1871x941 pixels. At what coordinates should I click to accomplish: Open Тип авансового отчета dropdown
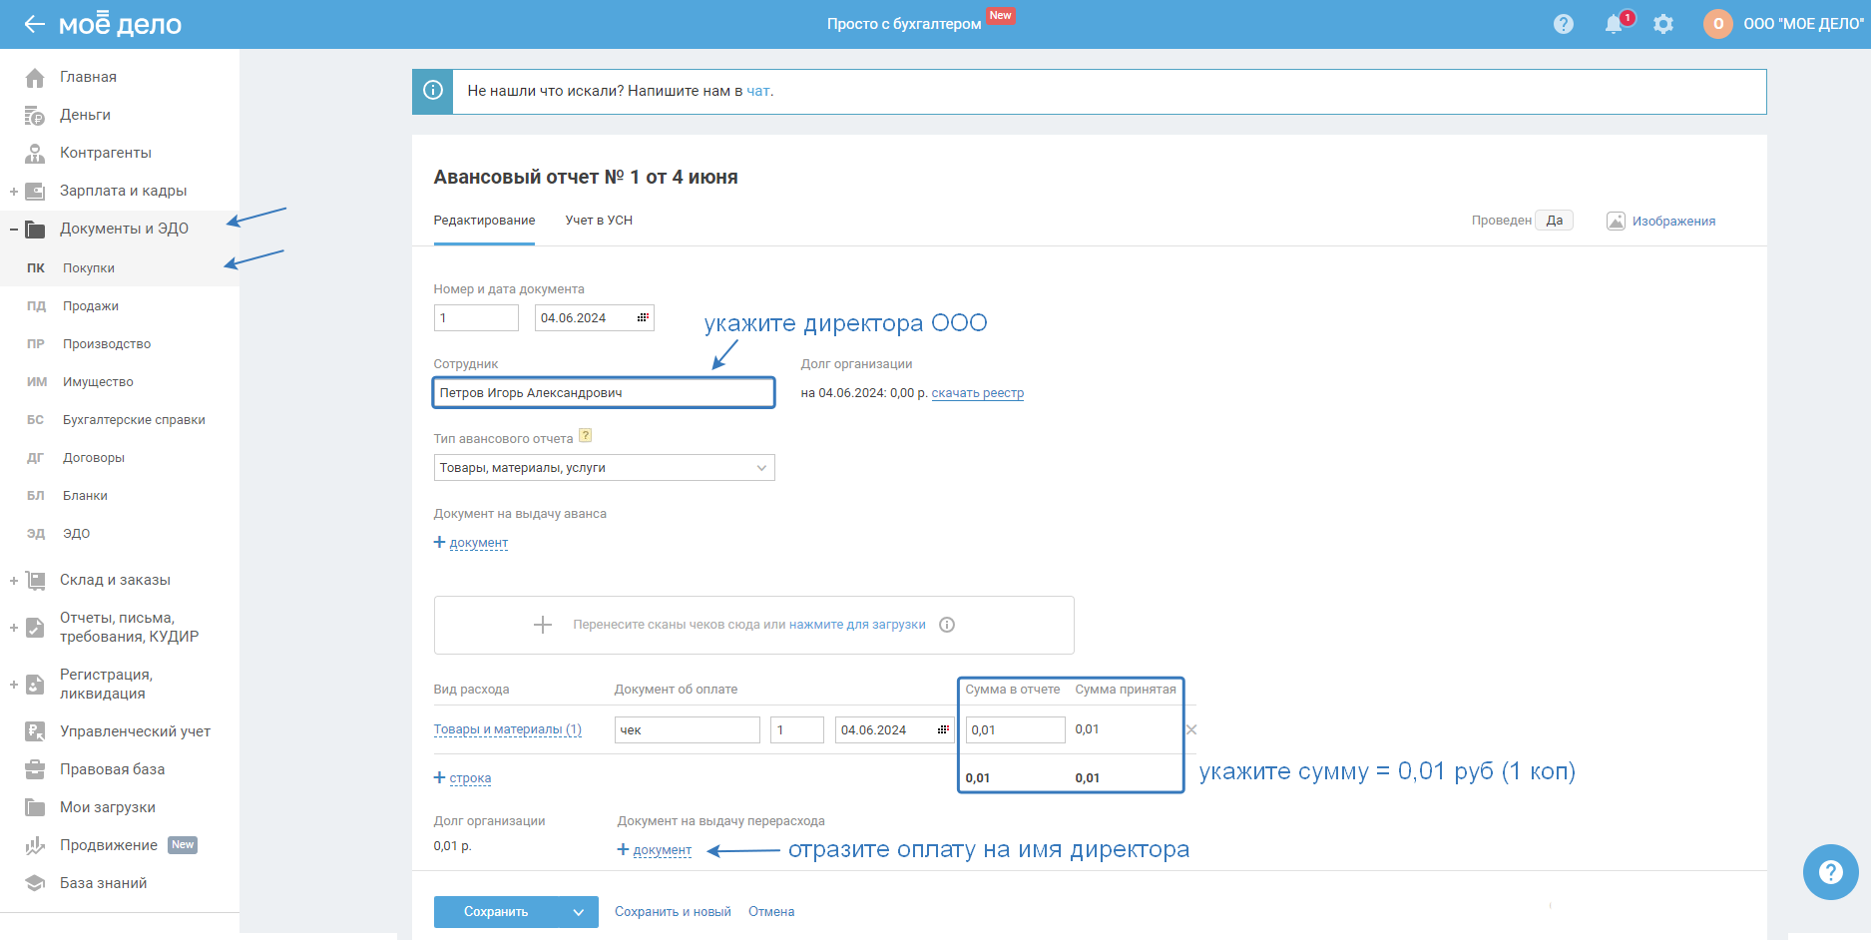pos(604,468)
